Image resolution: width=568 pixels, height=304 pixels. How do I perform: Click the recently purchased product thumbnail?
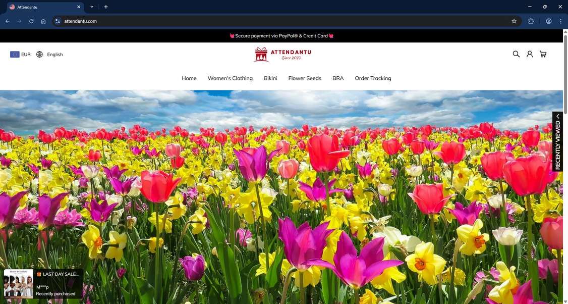coord(19,284)
